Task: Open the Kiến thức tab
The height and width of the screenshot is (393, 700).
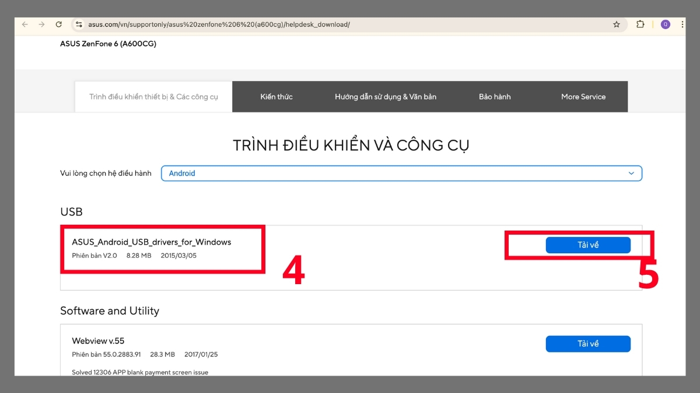Action: point(276,97)
